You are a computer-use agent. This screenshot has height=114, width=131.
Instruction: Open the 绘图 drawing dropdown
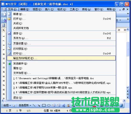(7, 105)
